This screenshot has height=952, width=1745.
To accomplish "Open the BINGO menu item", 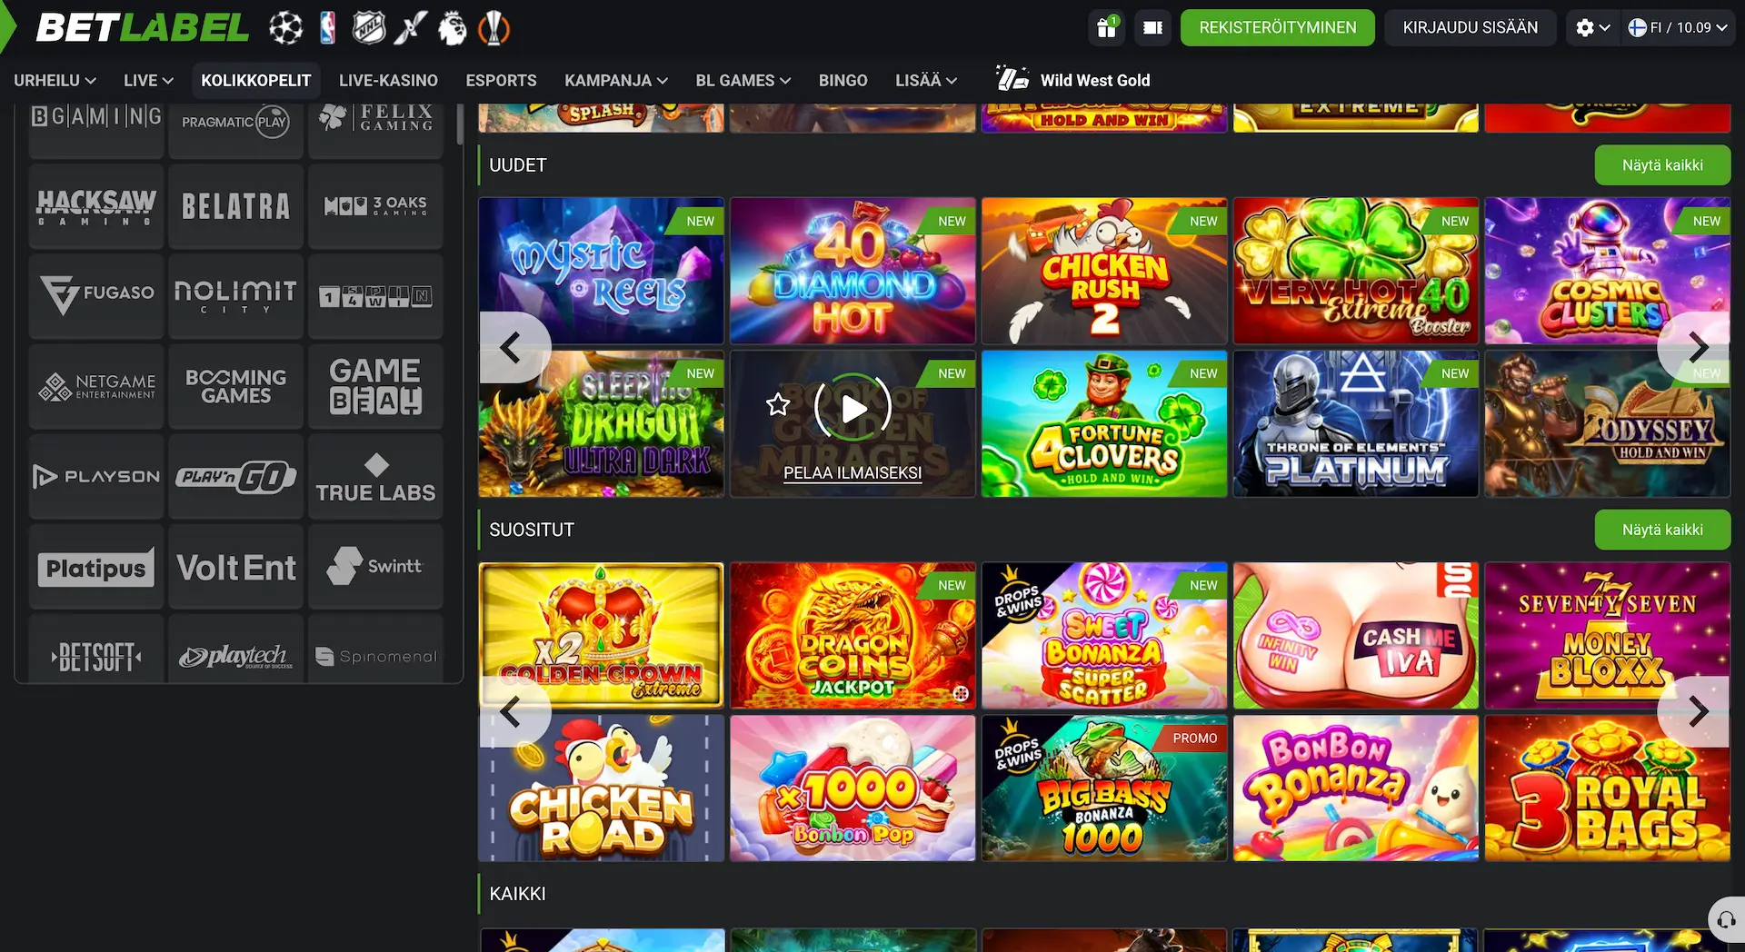I will [x=843, y=81].
